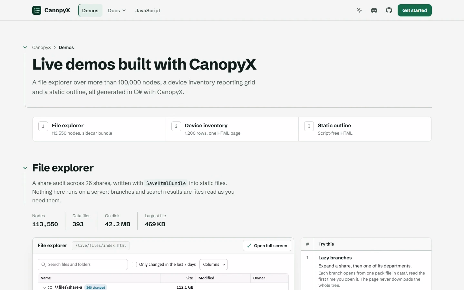Enable Only changed in the last 7 days
This screenshot has height=290, width=464.
[134, 265]
